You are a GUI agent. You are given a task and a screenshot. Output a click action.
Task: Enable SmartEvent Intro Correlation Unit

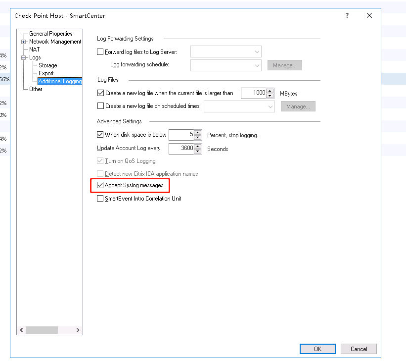100,199
